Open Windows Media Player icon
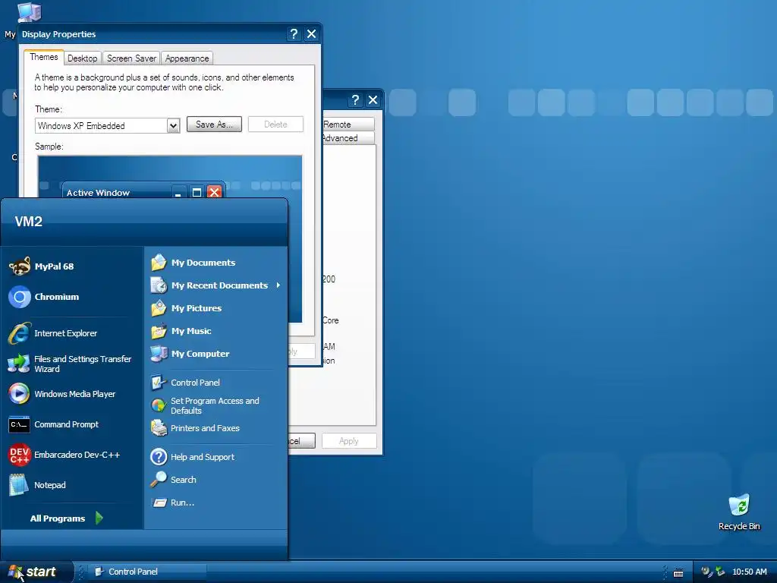The image size is (777, 583). (20, 394)
